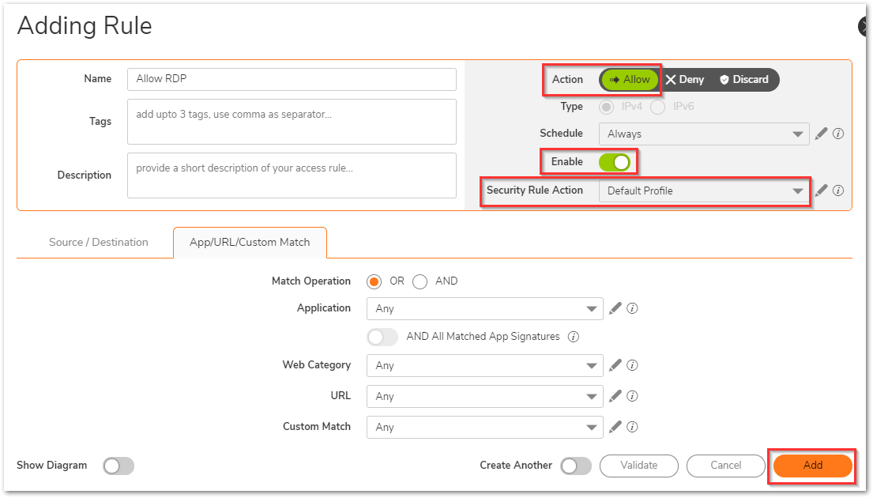
Task: Click the orange Add button
Action: click(812, 466)
